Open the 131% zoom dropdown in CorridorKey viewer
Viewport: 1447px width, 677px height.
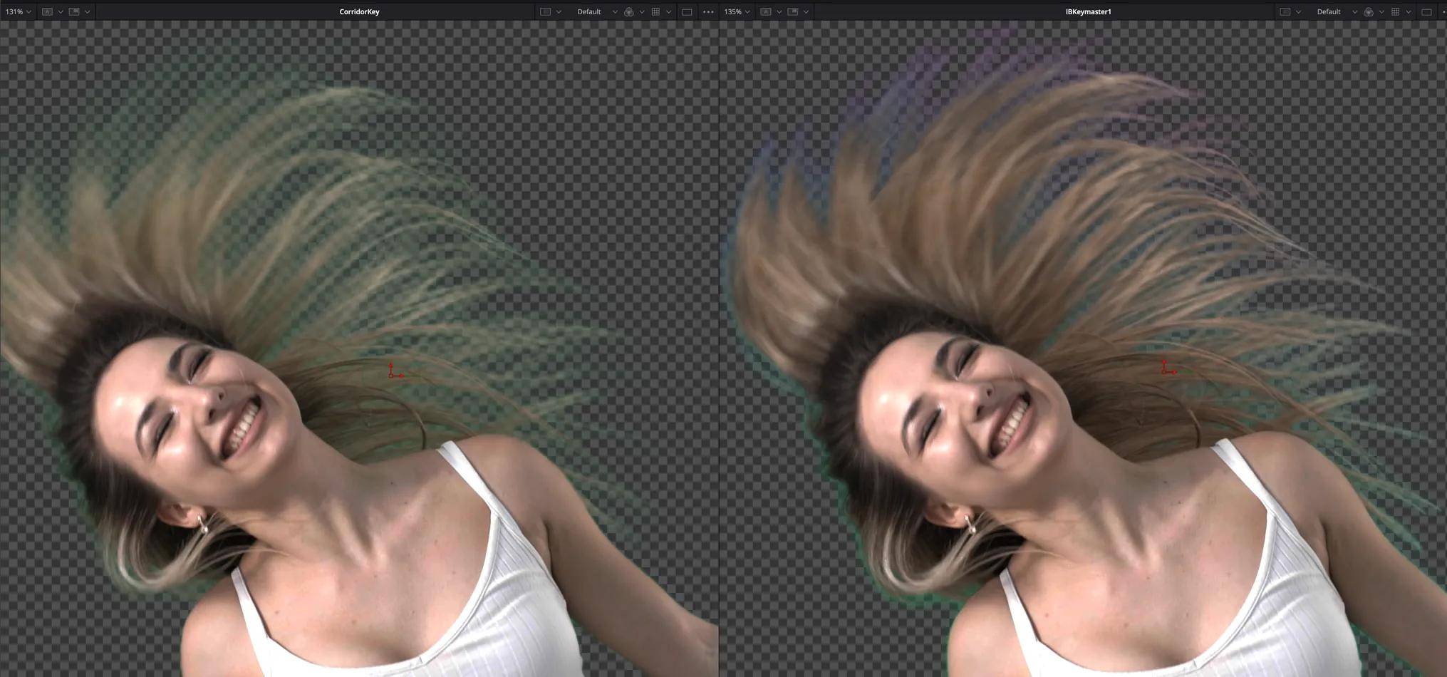pos(19,11)
